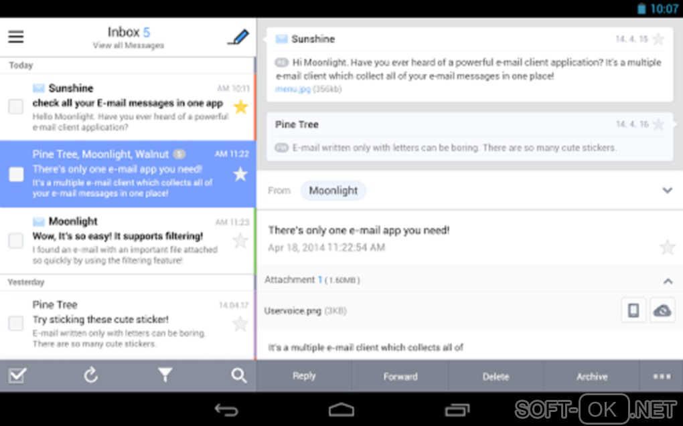Open the filter funnel tool
The height and width of the screenshot is (426, 683).
(165, 375)
